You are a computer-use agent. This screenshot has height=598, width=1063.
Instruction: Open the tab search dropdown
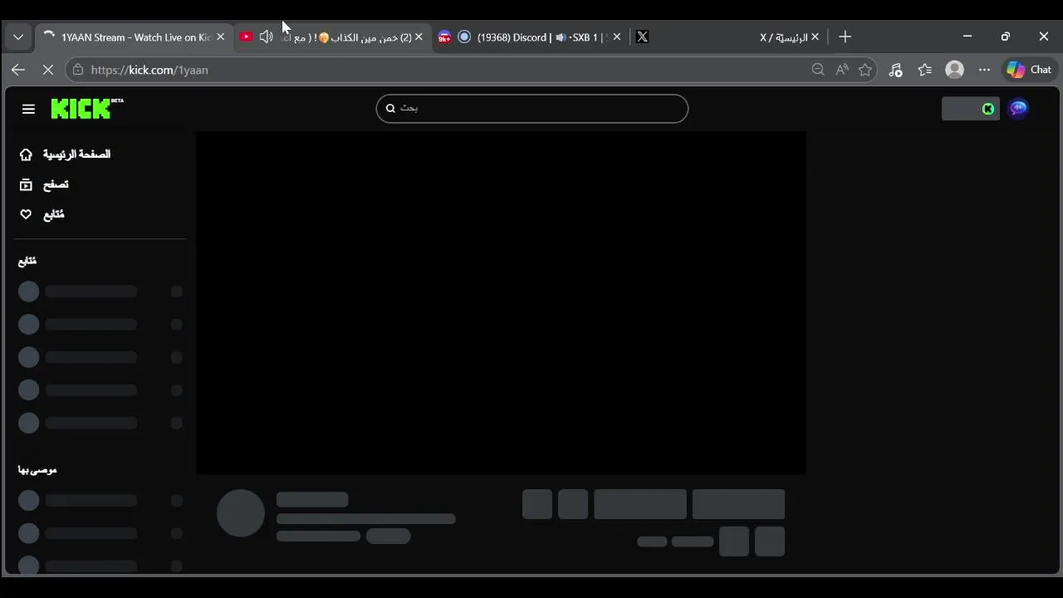click(18, 37)
